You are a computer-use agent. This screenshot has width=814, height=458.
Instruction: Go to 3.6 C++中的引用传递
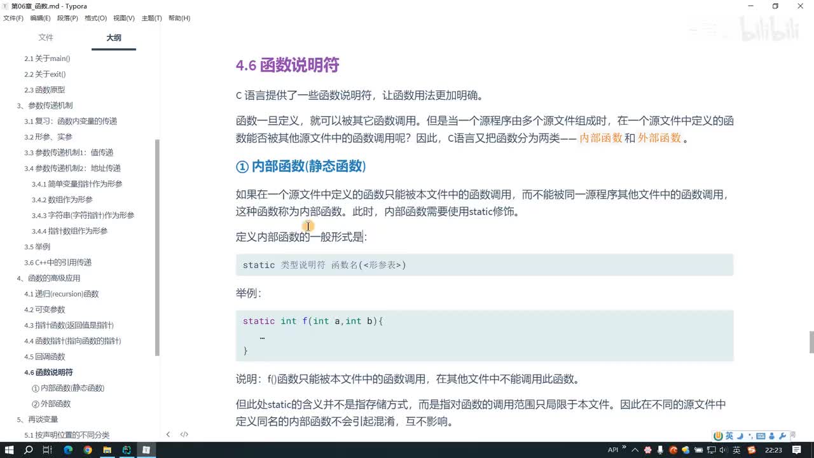point(58,262)
